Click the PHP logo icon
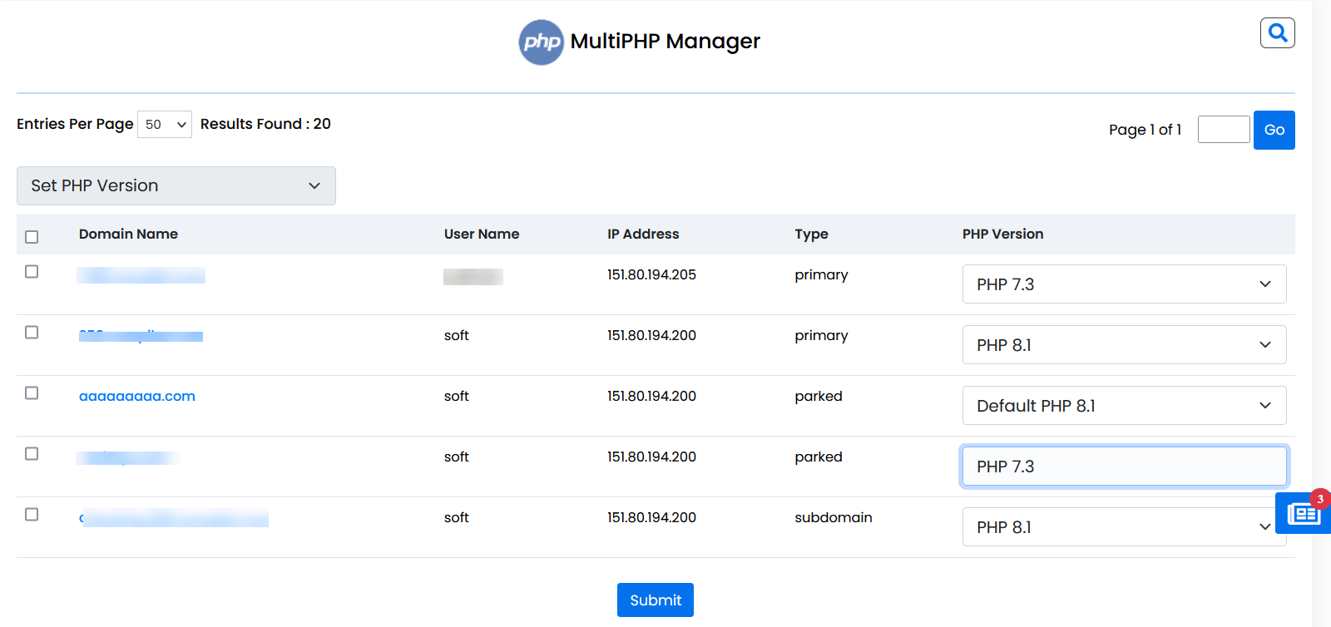 [x=541, y=42]
